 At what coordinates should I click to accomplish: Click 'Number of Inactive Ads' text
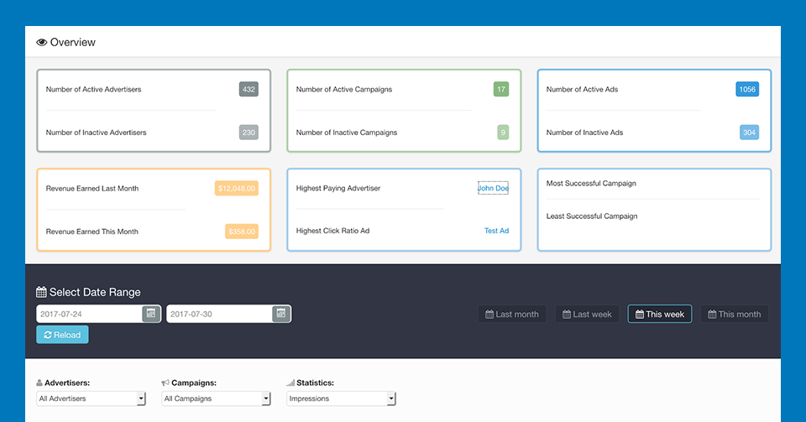coord(584,133)
